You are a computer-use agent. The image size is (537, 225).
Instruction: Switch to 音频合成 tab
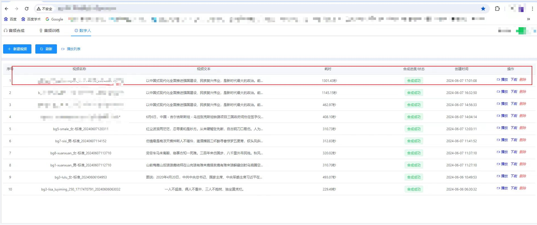[14, 31]
